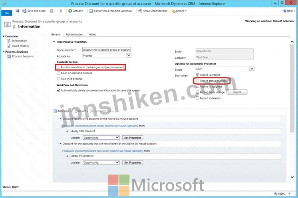Switch to the Notes tab
The width and height of the screenshot is (298, 198).
[x=92, y=34]
